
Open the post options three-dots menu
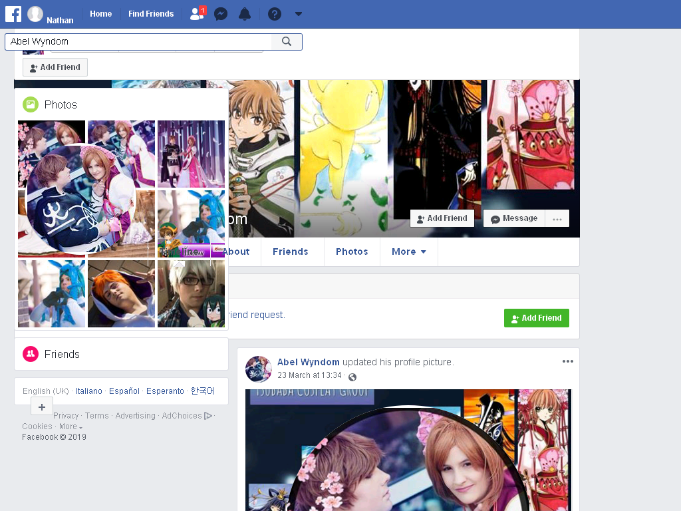pyautogui.click(x=568, y=361)
